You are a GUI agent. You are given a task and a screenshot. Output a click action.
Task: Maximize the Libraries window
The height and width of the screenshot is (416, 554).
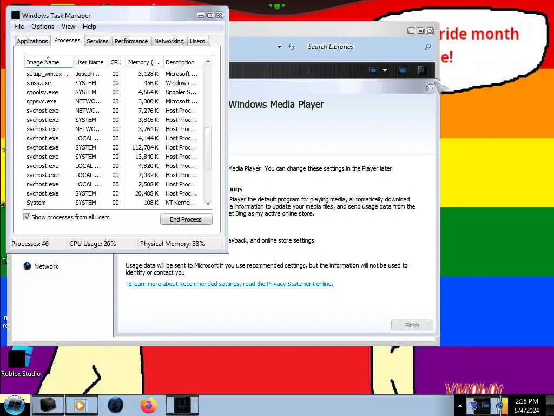[x=420, y=31]
